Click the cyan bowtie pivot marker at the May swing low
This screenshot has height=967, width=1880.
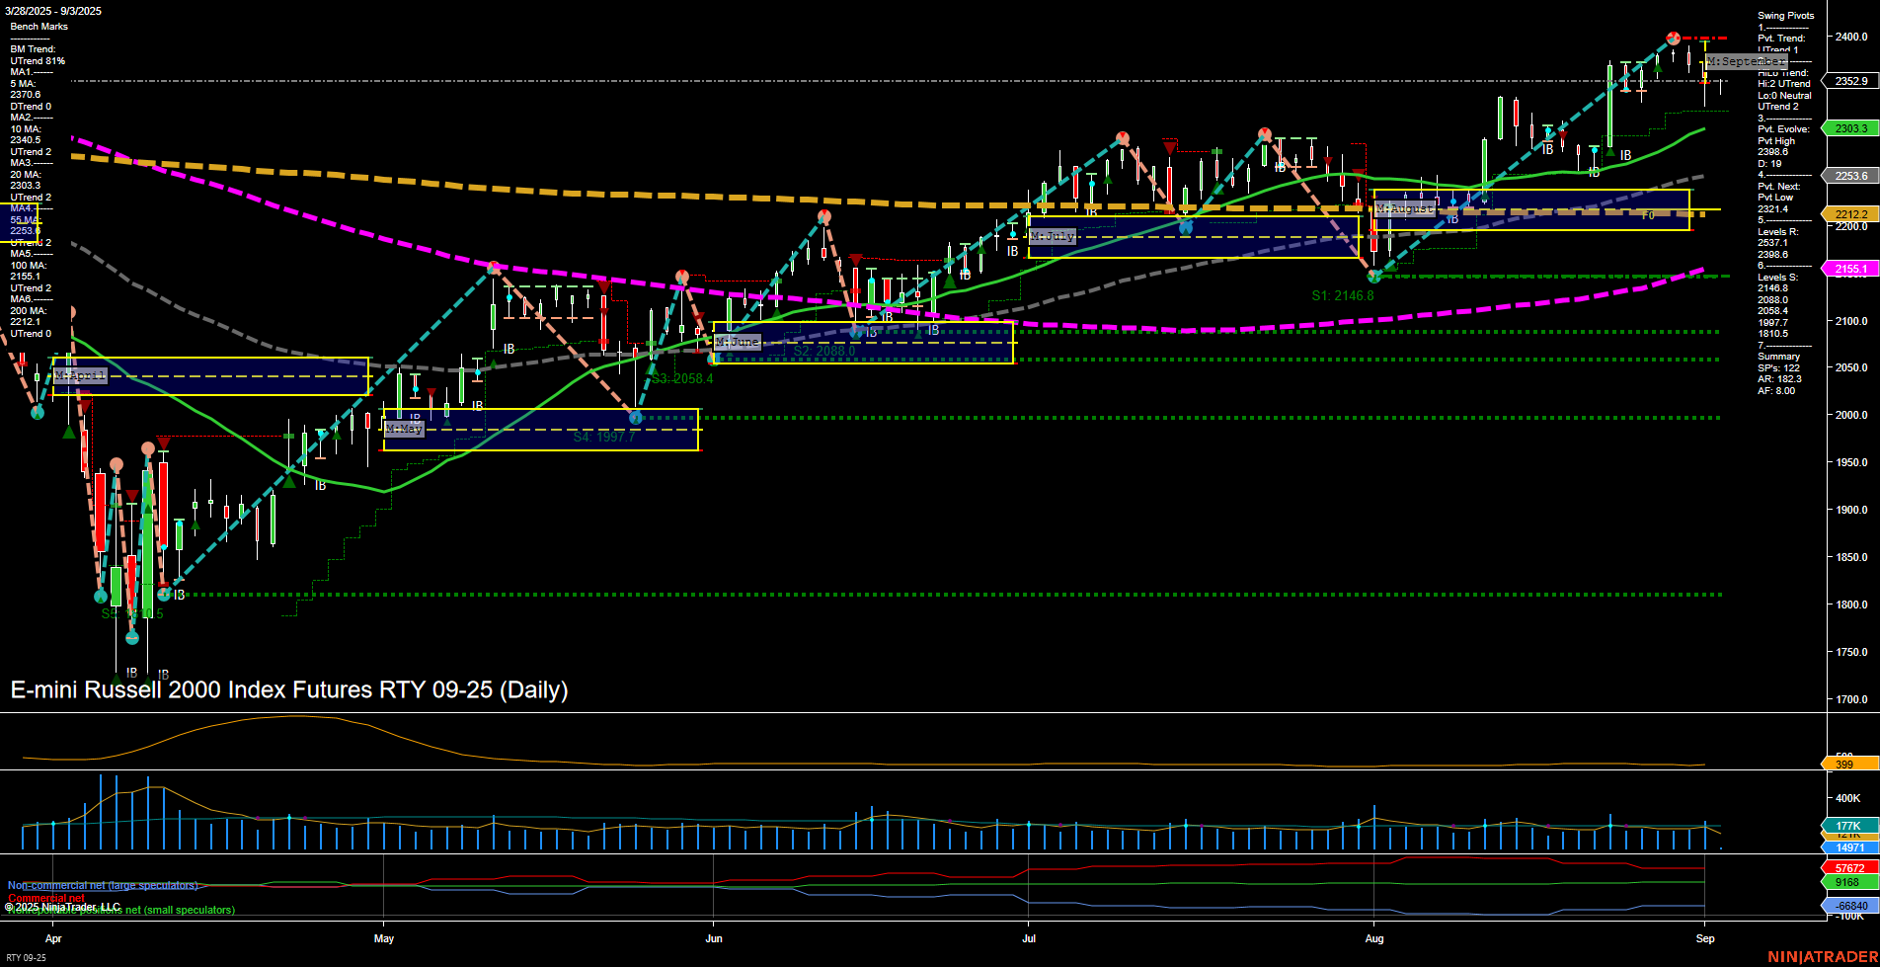click(635, 418)
